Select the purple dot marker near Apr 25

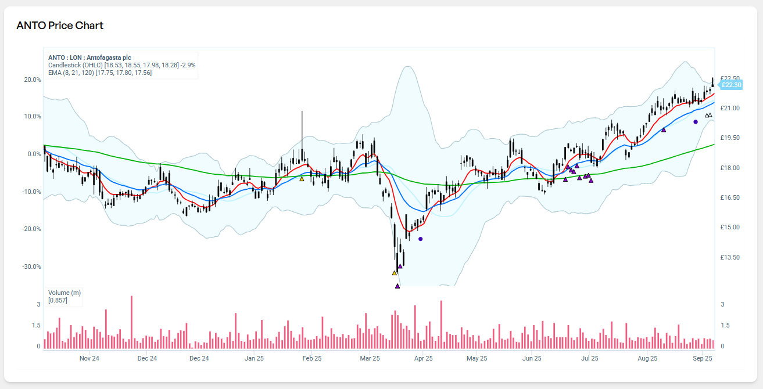coord(421,239)
